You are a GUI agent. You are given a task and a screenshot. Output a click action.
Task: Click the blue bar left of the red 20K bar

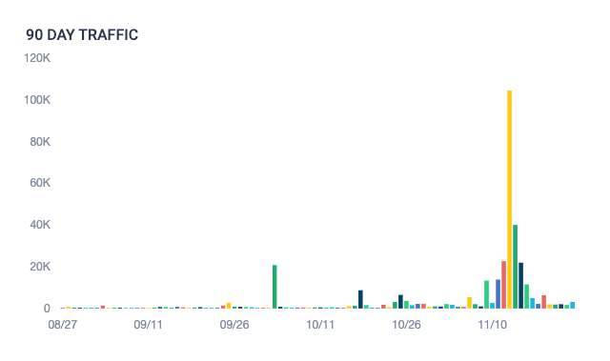coord(498,293)
